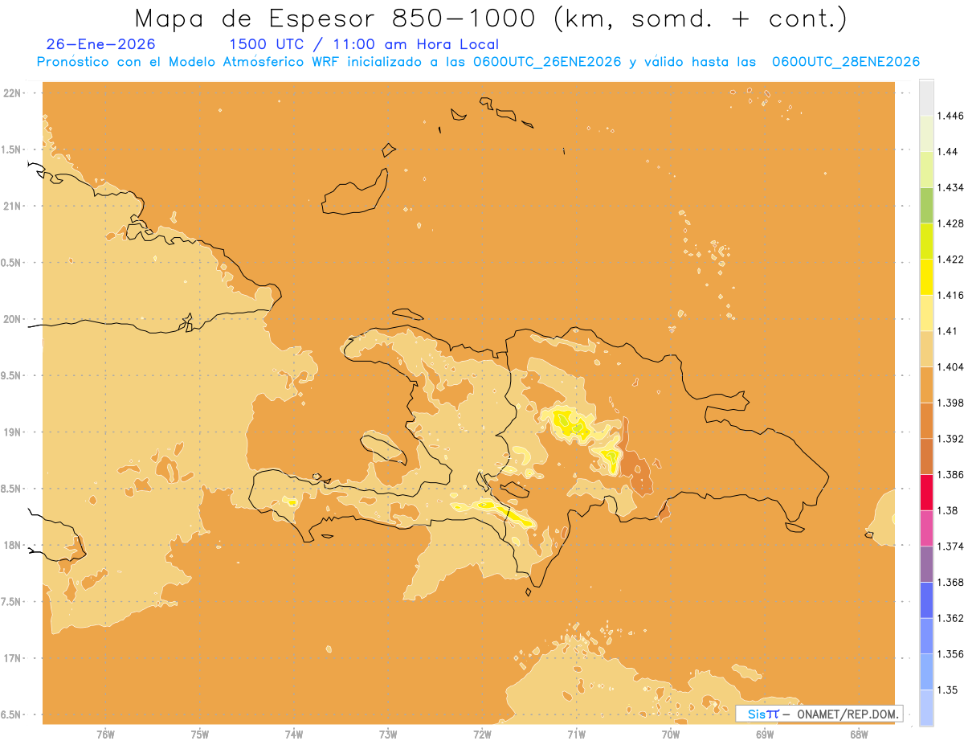Click the '8.5N' latitude label

(11, 489)
